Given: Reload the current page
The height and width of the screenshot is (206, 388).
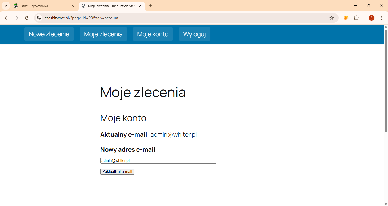Looking at the screenshot, I should [27, 18].
